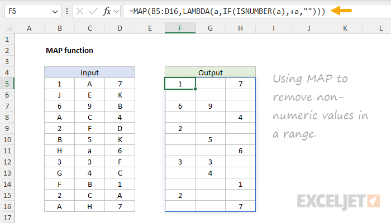This screenshot has height=223, width=391.
Task: Select column C header
Action: pos(90,28)
